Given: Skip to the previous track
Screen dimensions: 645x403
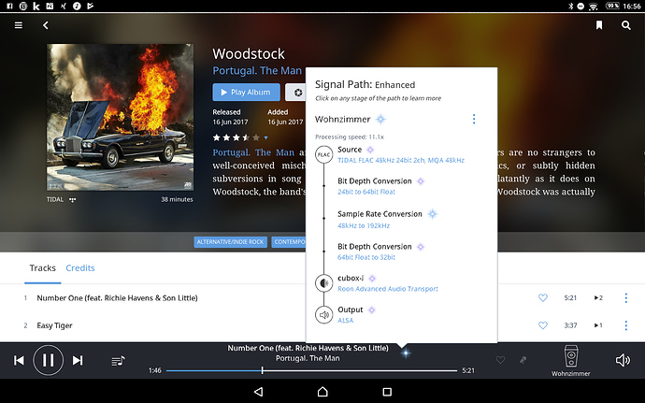Looking at the screenshot, I should coord(19,361).
